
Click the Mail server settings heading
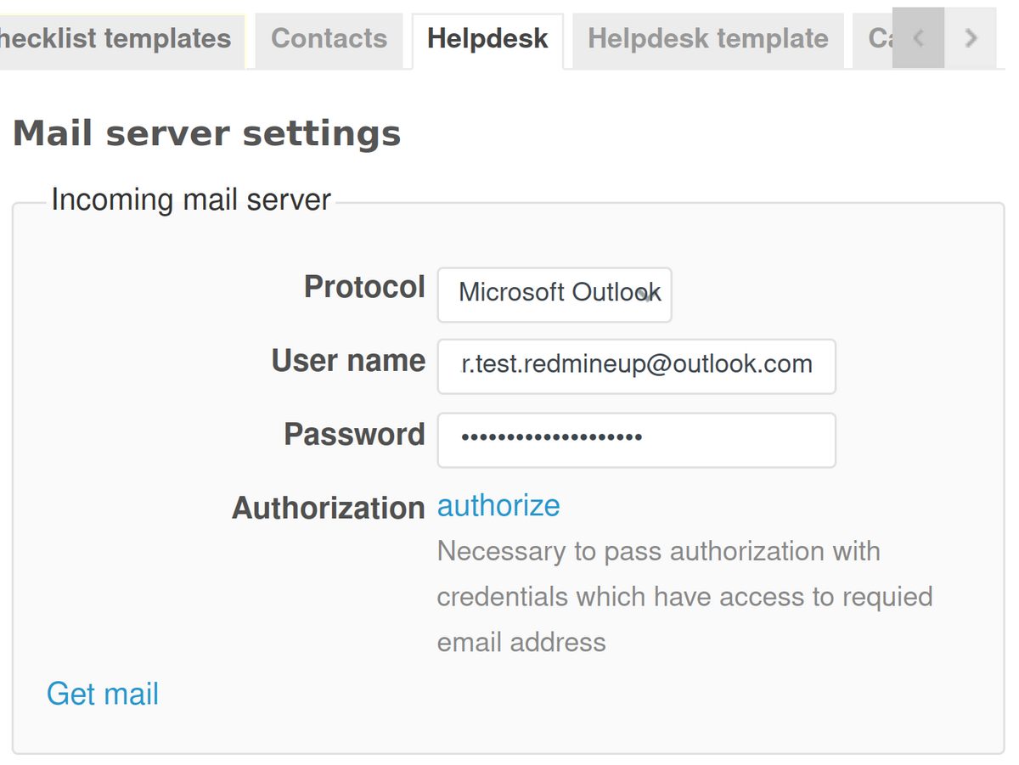tap(206, 134)
